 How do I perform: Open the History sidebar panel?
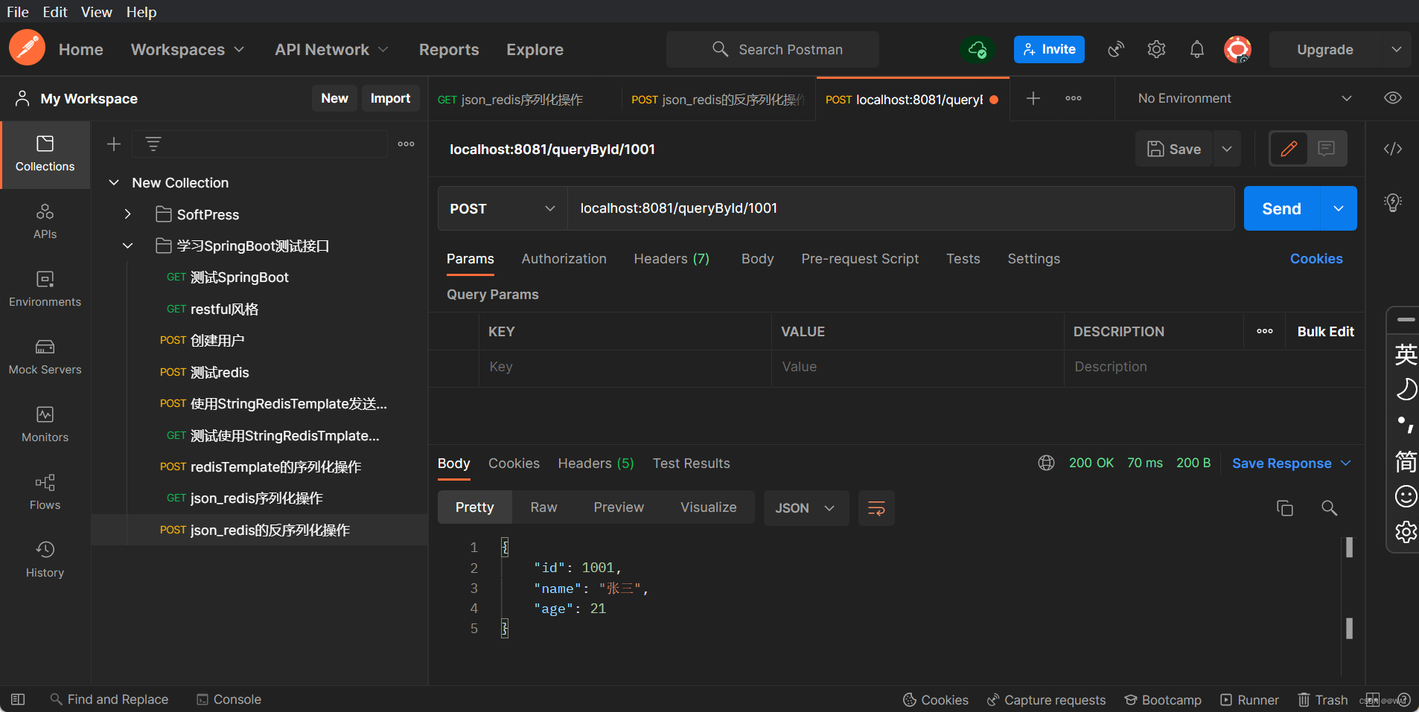click(45, 560)
